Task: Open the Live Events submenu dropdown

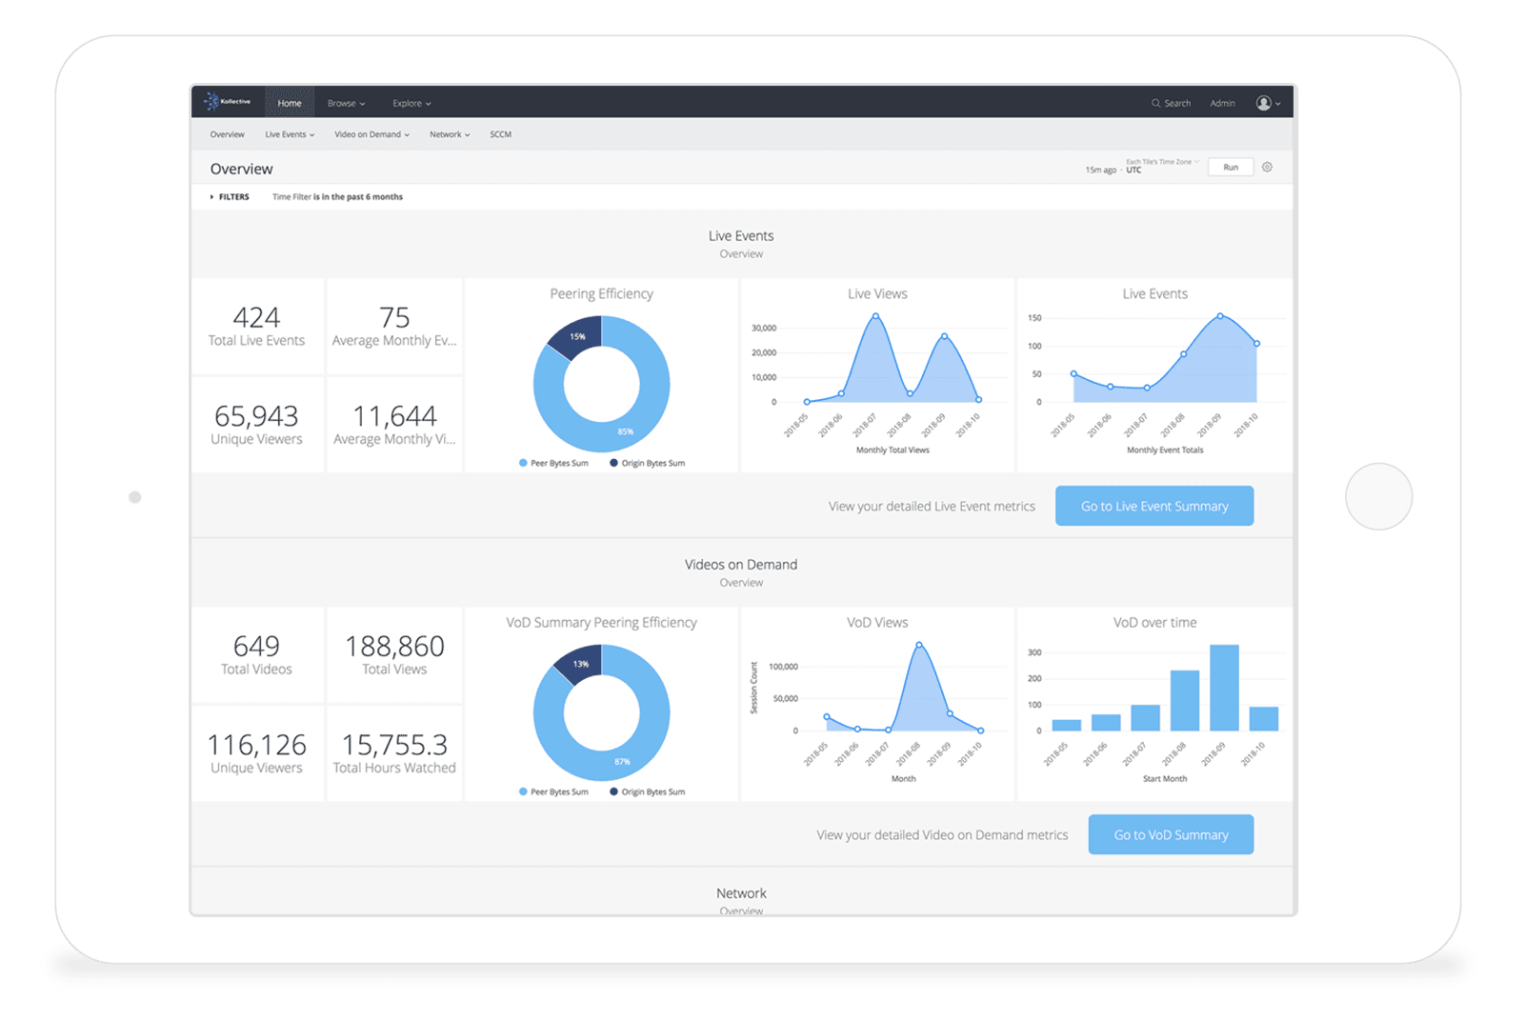Action: 290,134
